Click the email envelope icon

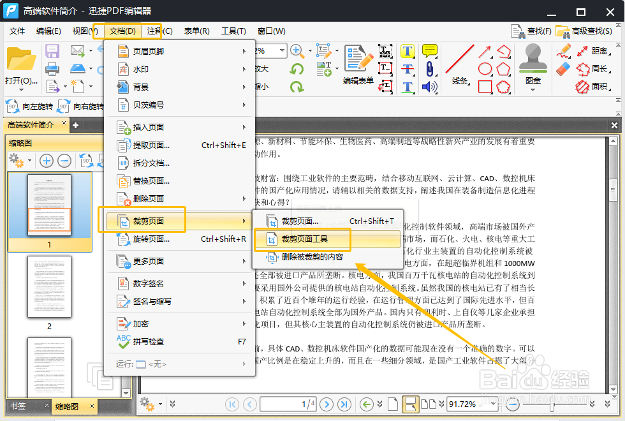[77, 50]
